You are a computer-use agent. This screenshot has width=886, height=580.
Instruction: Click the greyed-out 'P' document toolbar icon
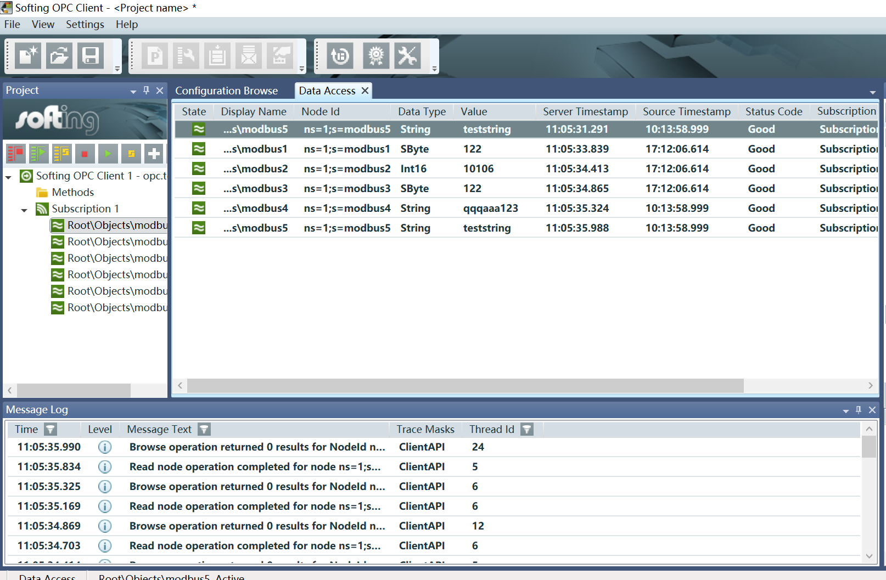155,56
